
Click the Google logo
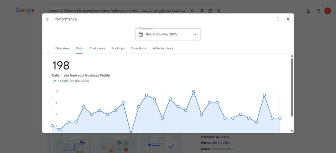click(25, 10)
